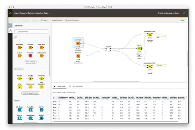Open the info panel from the sidebar
Image resolution: width=195 pixels, height=130 pixels.
coord(10,26)
